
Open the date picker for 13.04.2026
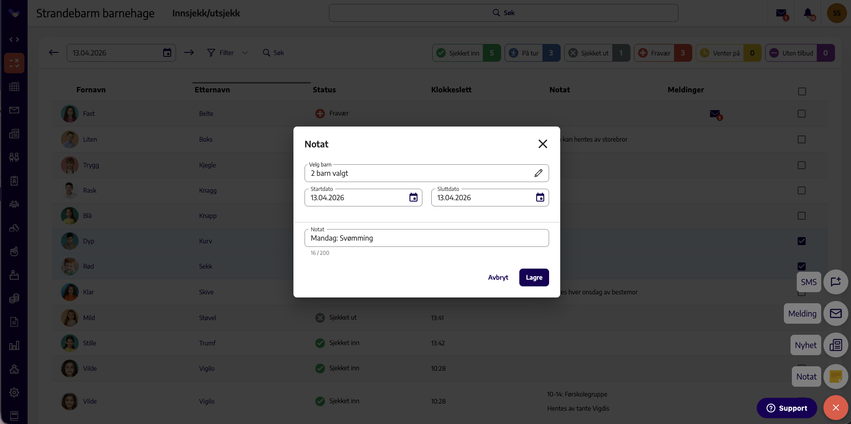pos(167,53)
